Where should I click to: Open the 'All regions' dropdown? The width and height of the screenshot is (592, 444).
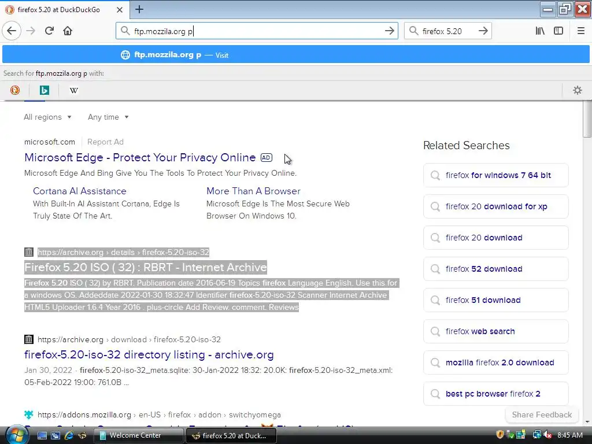pyautogui.click(x=47, y=117)
